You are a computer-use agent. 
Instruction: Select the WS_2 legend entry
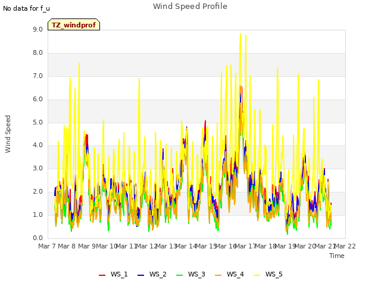[152, 274]
